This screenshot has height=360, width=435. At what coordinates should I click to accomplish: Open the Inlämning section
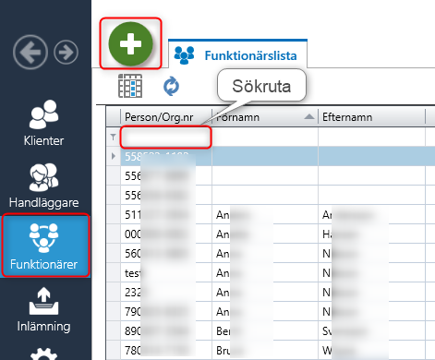point(43,309)
